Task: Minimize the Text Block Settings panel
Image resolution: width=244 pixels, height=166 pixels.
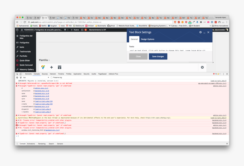Action: click(x=204, y=33)
